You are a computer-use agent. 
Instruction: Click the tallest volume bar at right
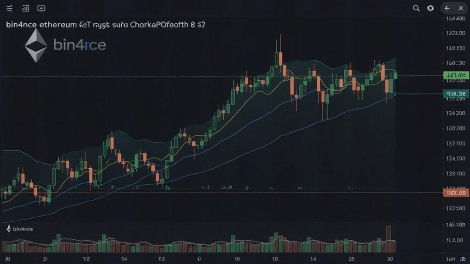(x=388, y=239)
